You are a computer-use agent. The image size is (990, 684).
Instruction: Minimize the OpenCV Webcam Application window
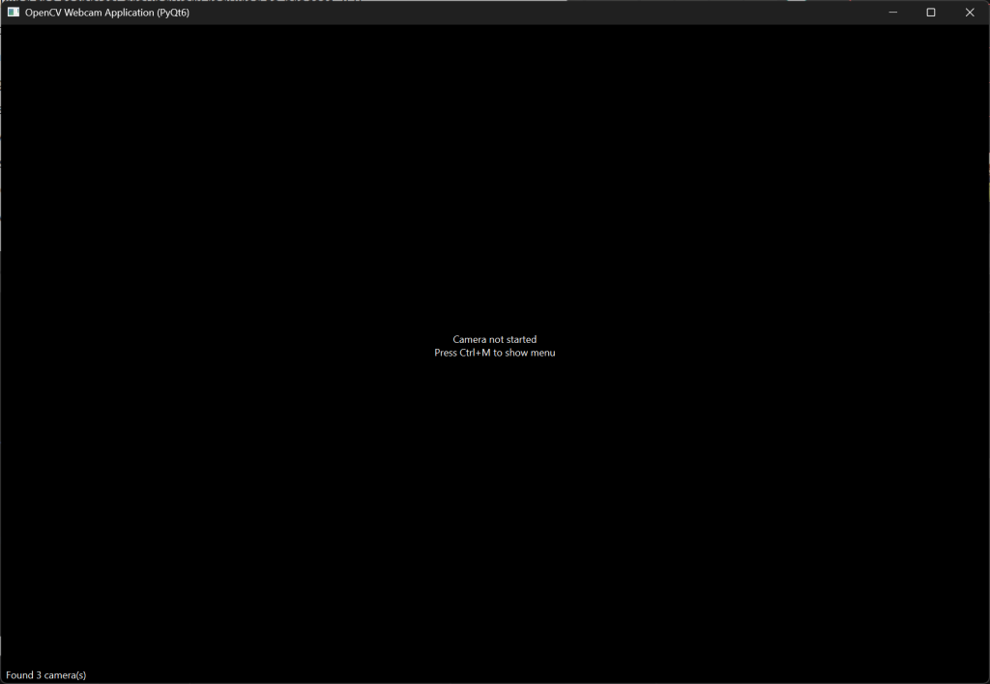tap(892, 13)
